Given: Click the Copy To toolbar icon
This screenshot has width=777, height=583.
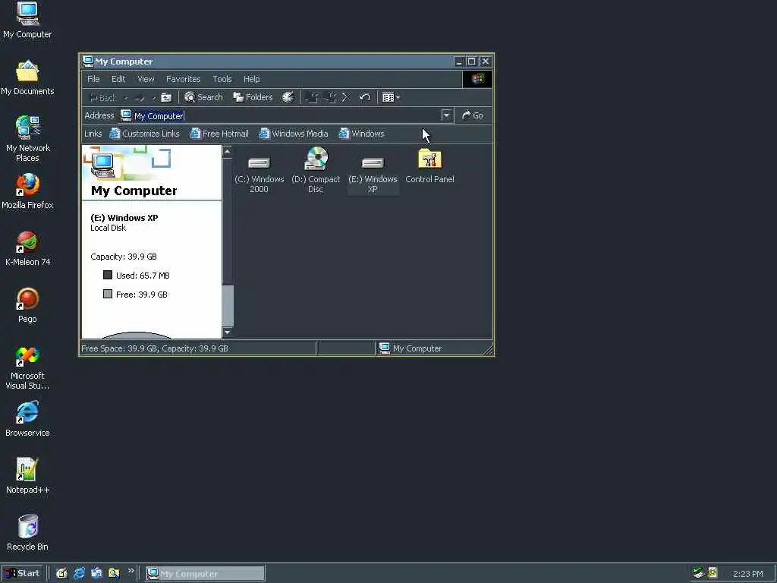Looking at the screenshot, I should [x=330, y=97].
